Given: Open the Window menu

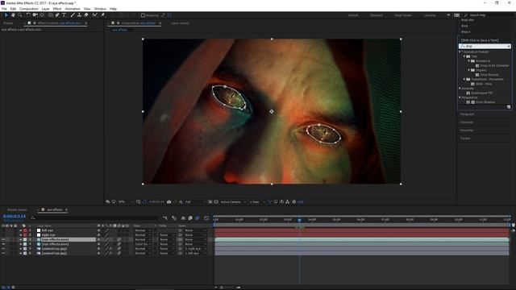Looking at the screenshot, I should (x=100, y=9).
